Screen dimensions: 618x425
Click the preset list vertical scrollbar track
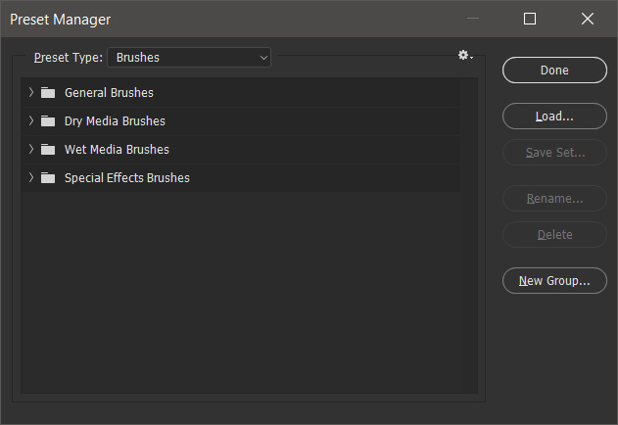[x=469, y=235]
